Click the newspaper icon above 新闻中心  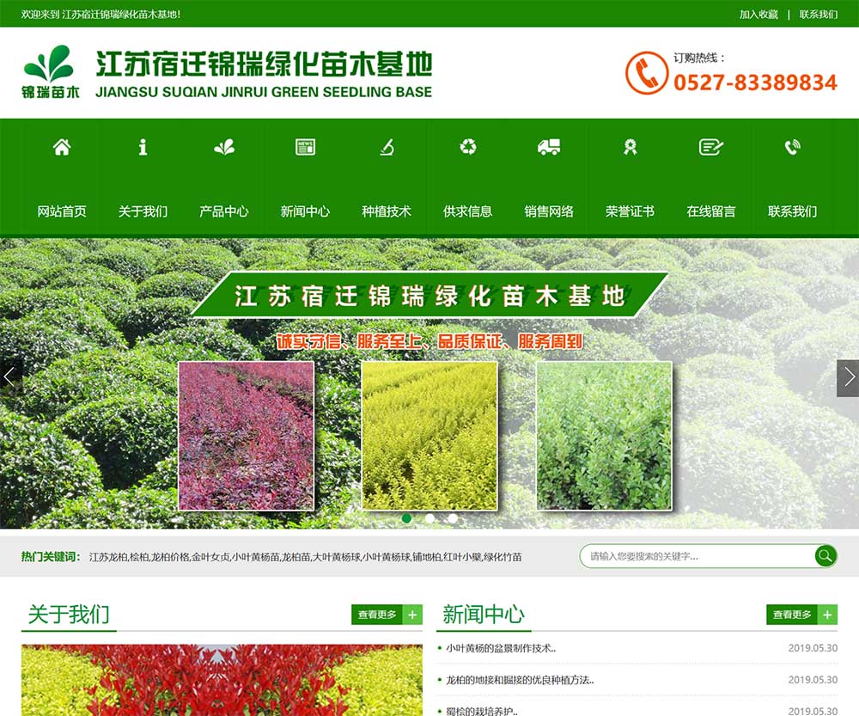(x=305, y=147)
